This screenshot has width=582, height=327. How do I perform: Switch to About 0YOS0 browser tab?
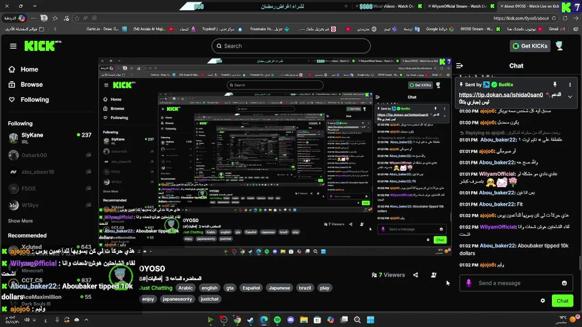(x=530, y=6)
